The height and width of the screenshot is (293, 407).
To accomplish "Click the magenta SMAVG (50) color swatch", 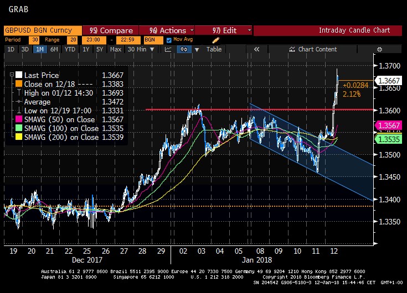I will click(x=19, y=119).
